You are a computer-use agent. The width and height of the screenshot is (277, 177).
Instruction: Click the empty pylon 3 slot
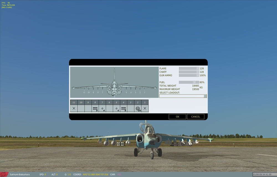coord(130,108)
